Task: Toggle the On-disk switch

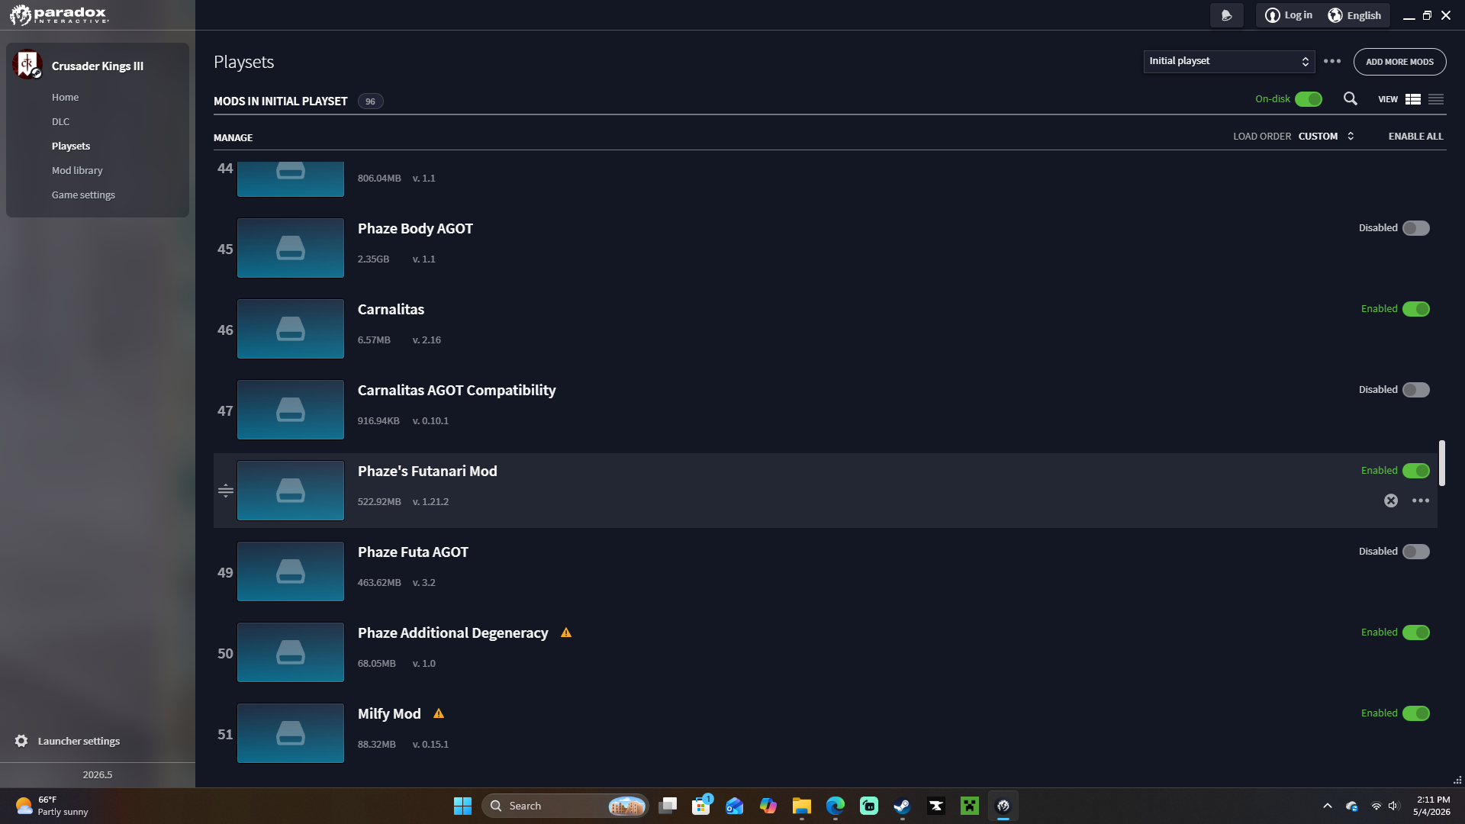Action: click(x=1309, y=99)
